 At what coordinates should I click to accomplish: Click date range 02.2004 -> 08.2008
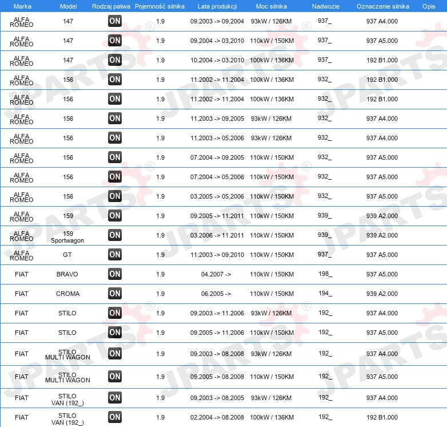(217, 417)
